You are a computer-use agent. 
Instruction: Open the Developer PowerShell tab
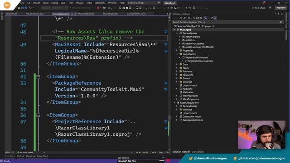point(37,156)
